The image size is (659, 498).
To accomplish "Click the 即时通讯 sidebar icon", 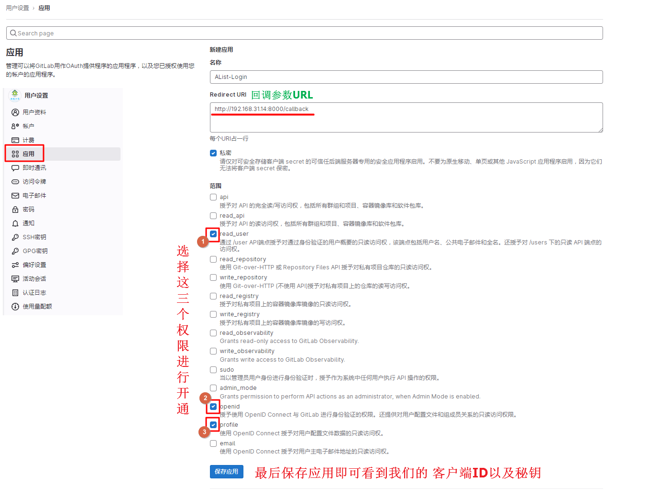I will point(33,167).
